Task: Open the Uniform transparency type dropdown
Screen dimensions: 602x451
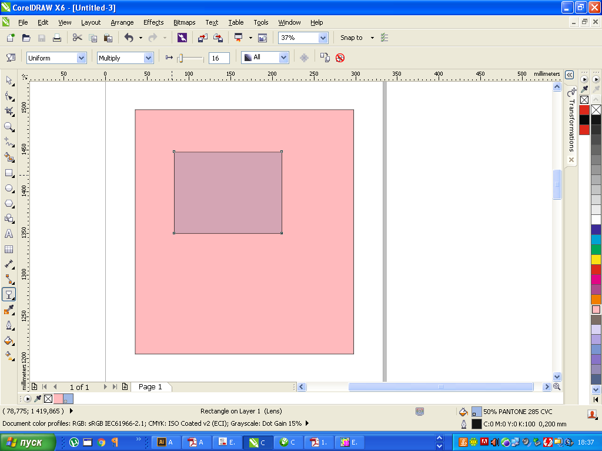Action: (56, 58)
